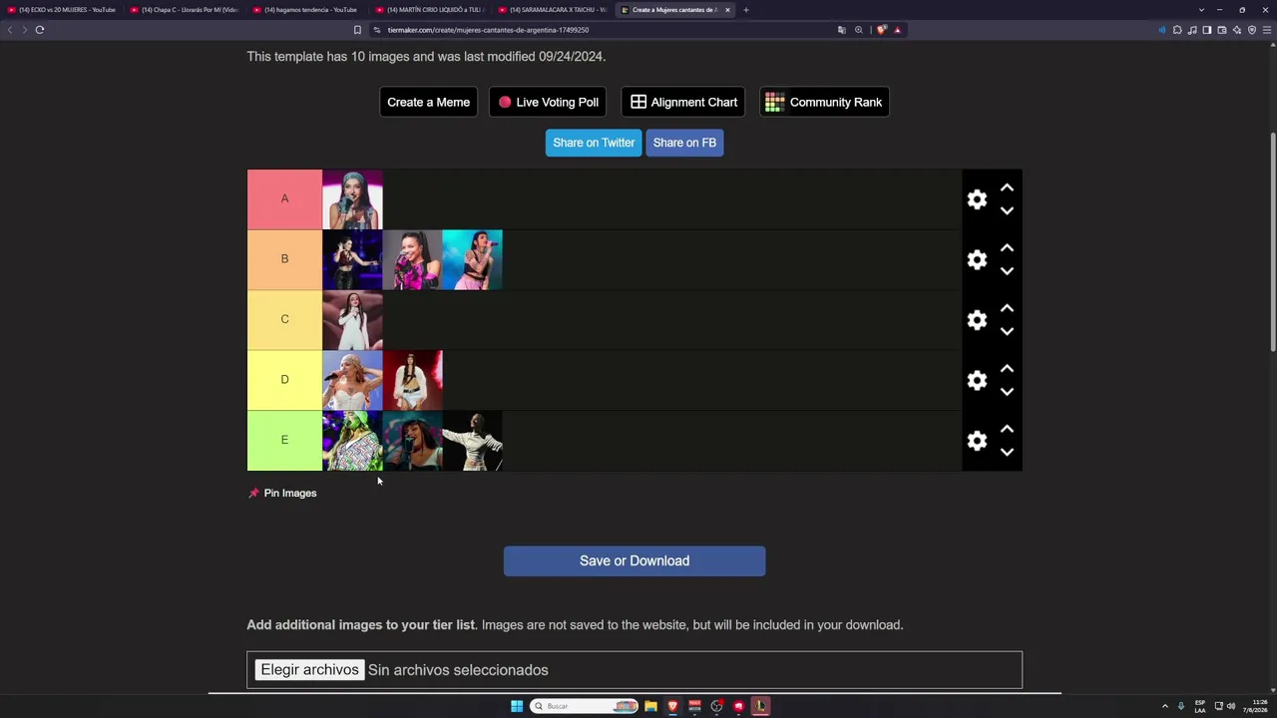
Task: Switch to SARAMALACARA X TAICHU tab
Action: [553, 10]
